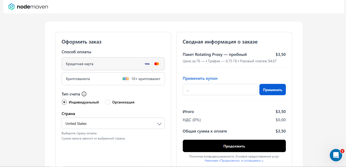Click the НДС (0%) label
The height and width of the screenshot is (167, 346).
pyautogui.click(x=192, y=120)
